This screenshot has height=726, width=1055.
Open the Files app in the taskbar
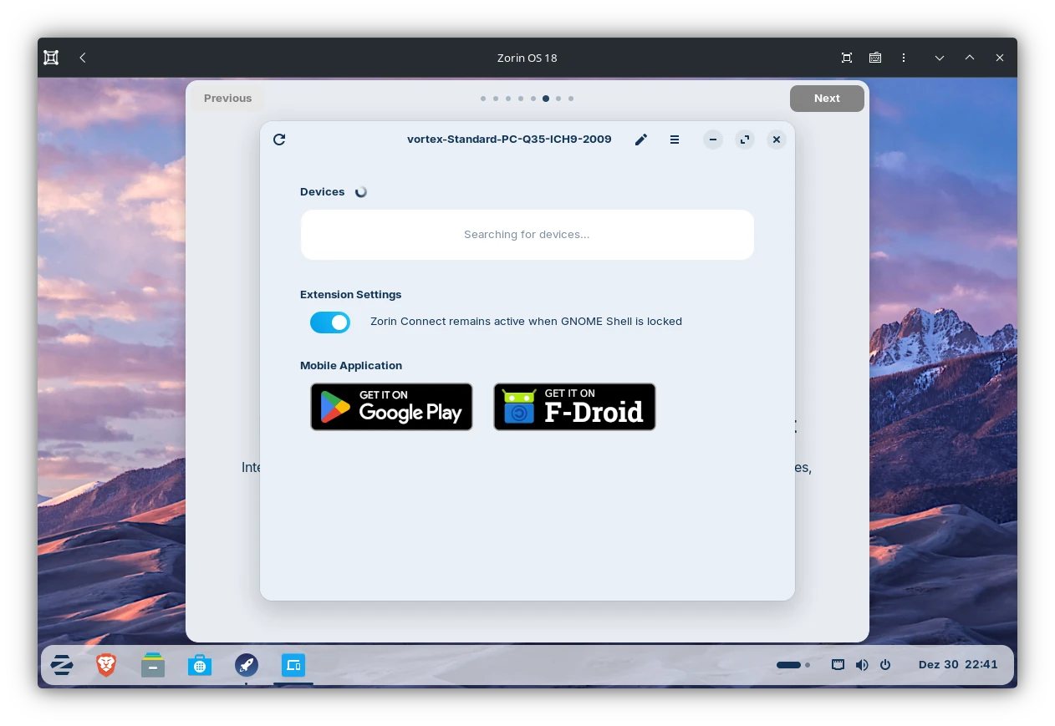click(153, 665)
